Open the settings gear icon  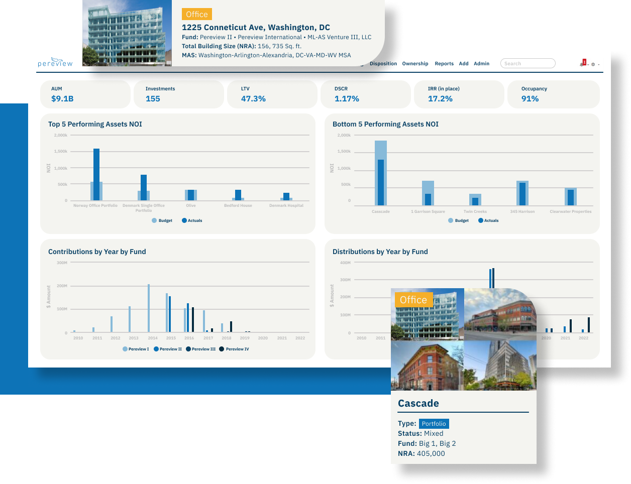[593, 64]
